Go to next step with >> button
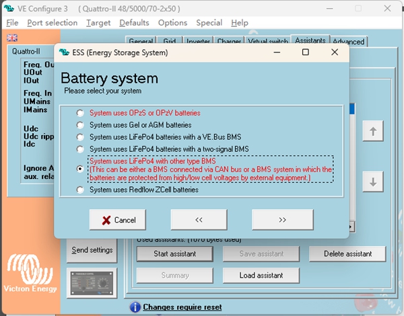This screenshot has height=316, width=404. tap(282, 220)
